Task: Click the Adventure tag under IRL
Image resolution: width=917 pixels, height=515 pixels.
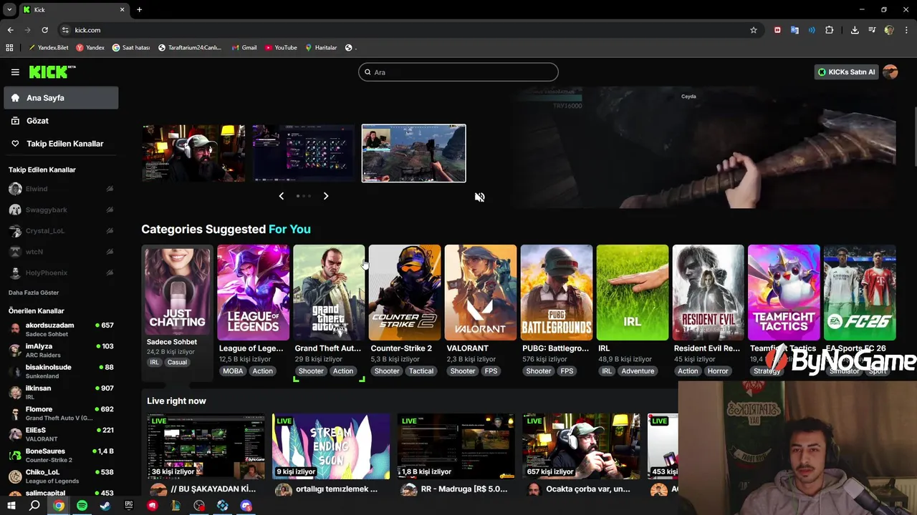Action: 638,371
